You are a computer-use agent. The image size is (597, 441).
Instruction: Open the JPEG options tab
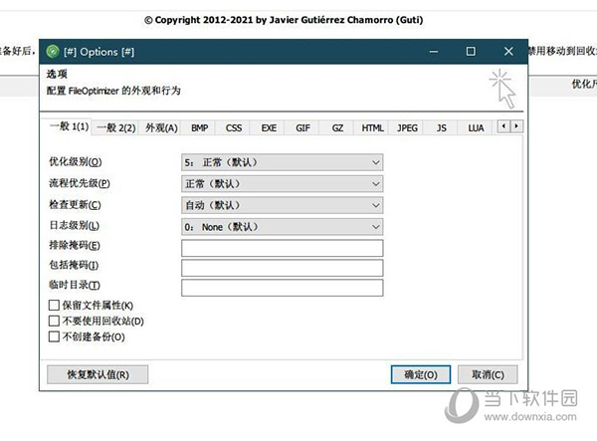coord(407,128)
